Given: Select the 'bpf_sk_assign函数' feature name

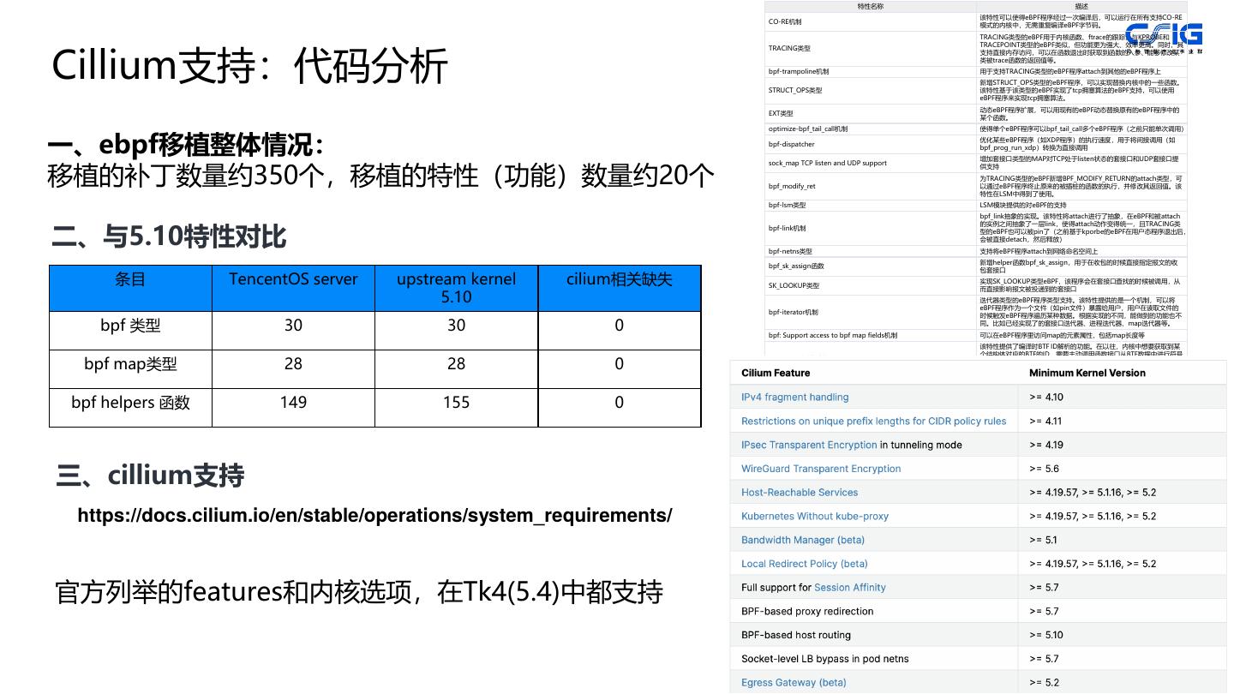Looking at the screenshot, I should coord(796,266).
